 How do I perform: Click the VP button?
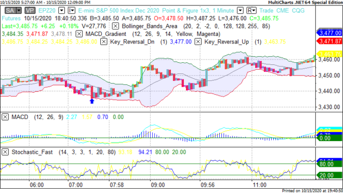[x=30, y=11]
